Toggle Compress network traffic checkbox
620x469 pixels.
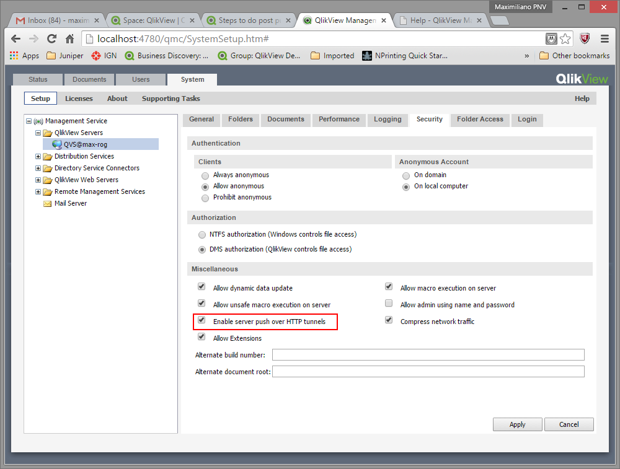tap(389, 320)
